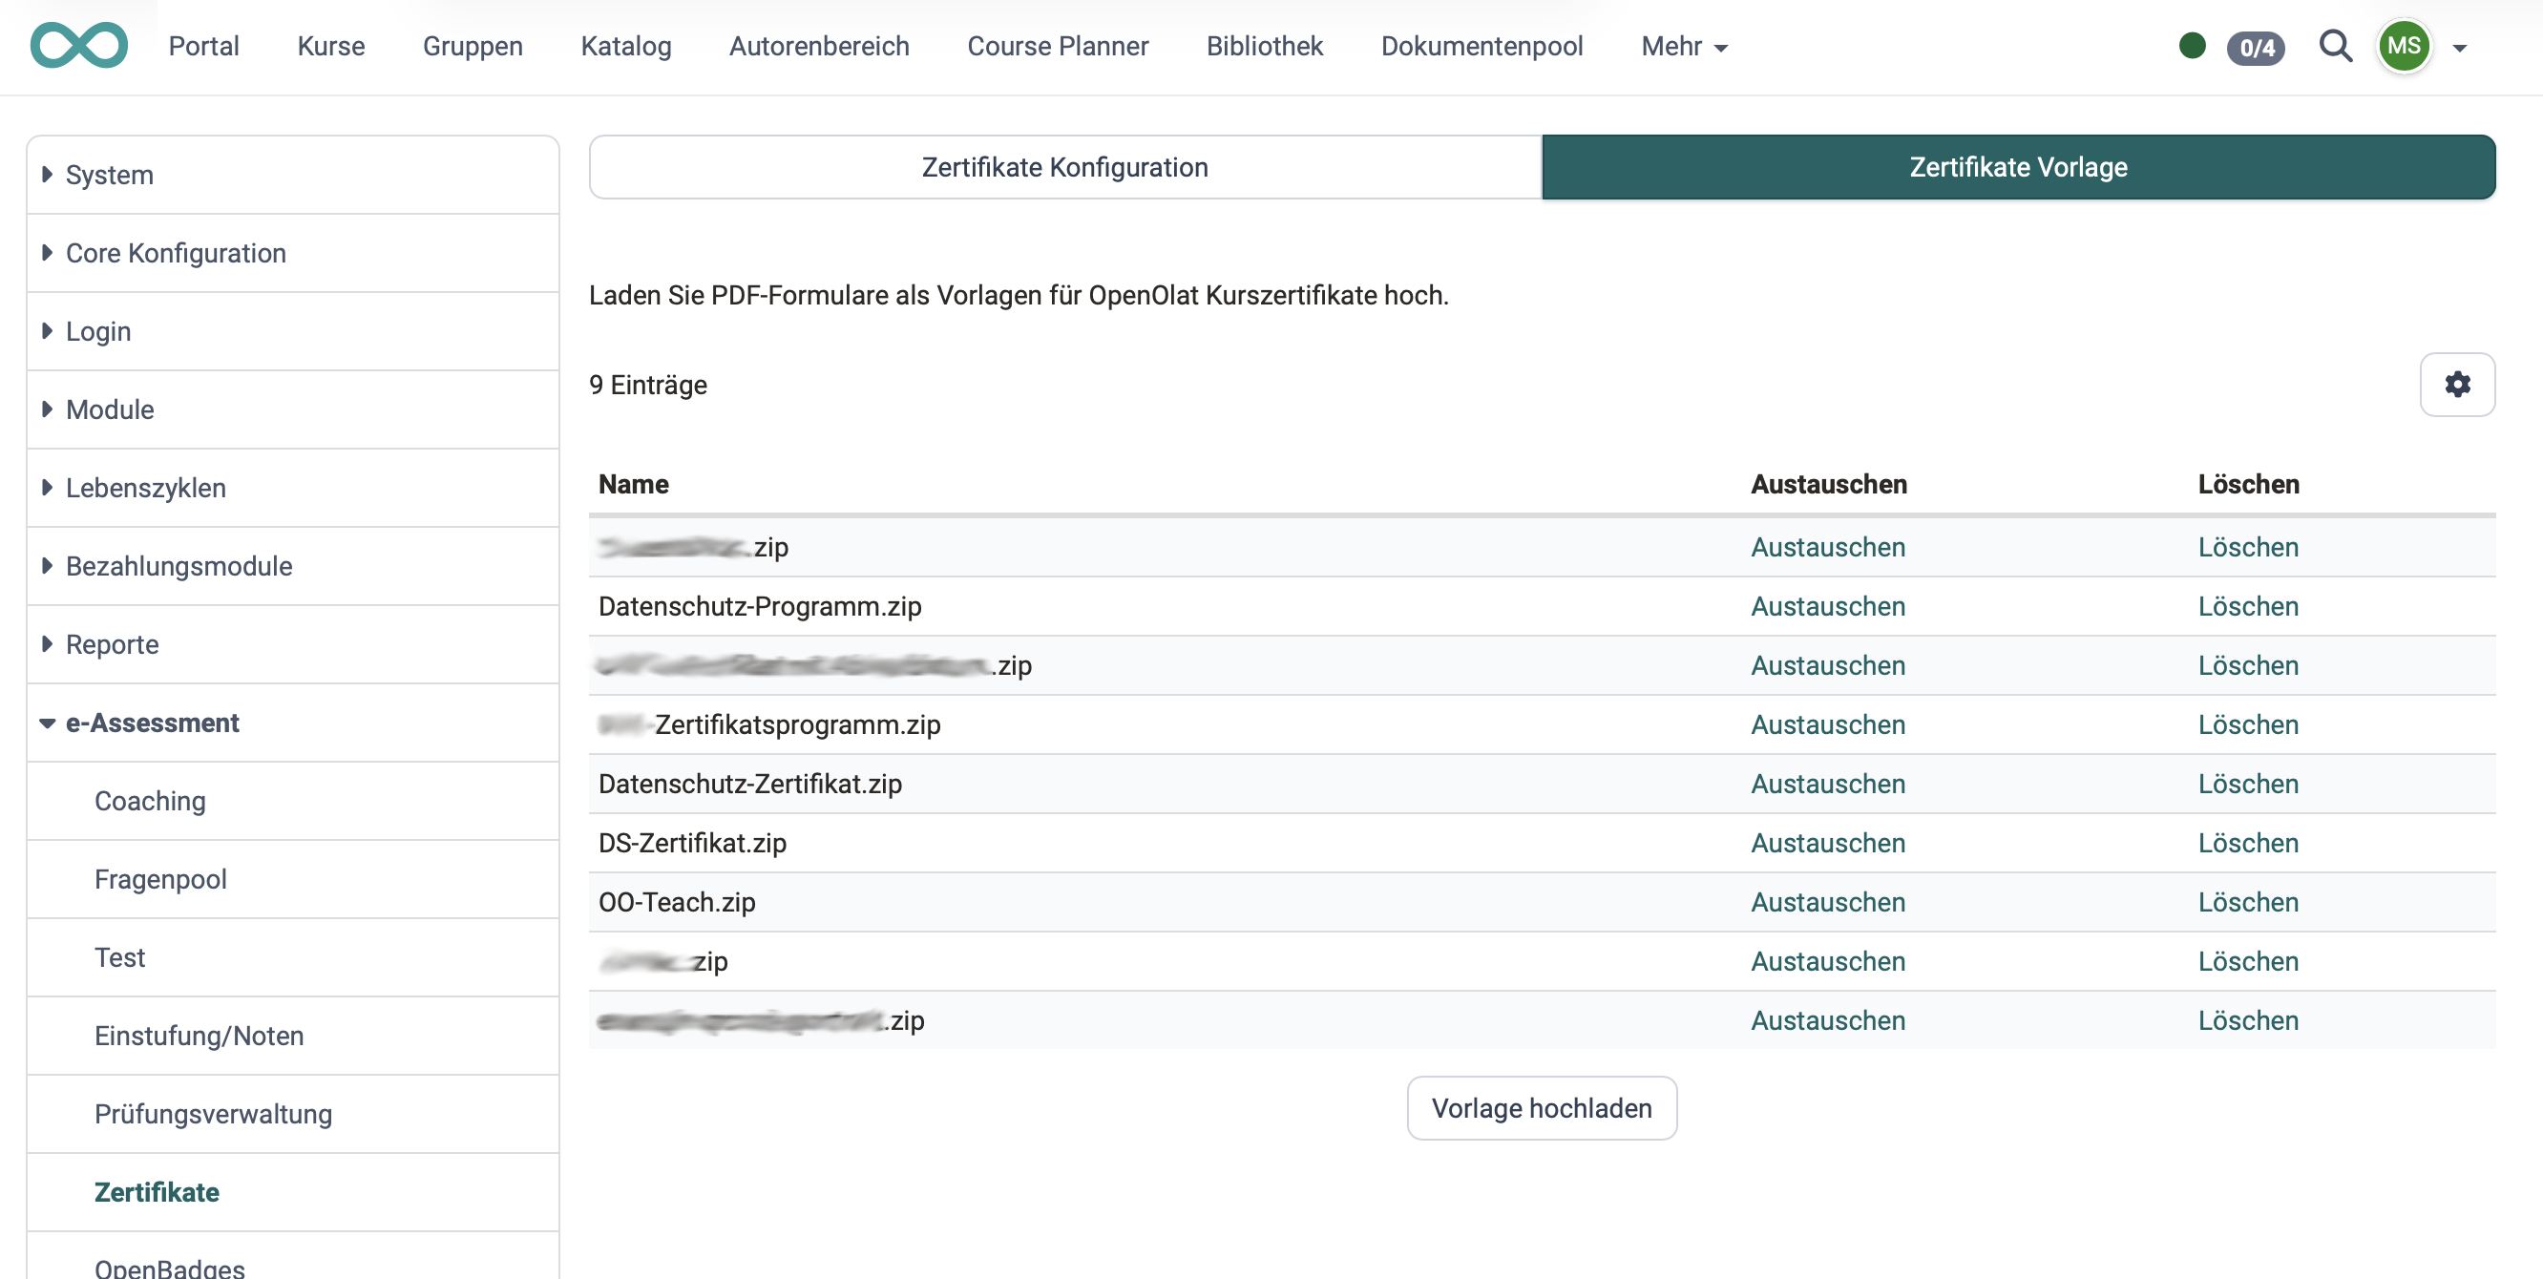Open the Mehr dropdown menu
The image size is (2543, 1279).
click(1683, 47)
